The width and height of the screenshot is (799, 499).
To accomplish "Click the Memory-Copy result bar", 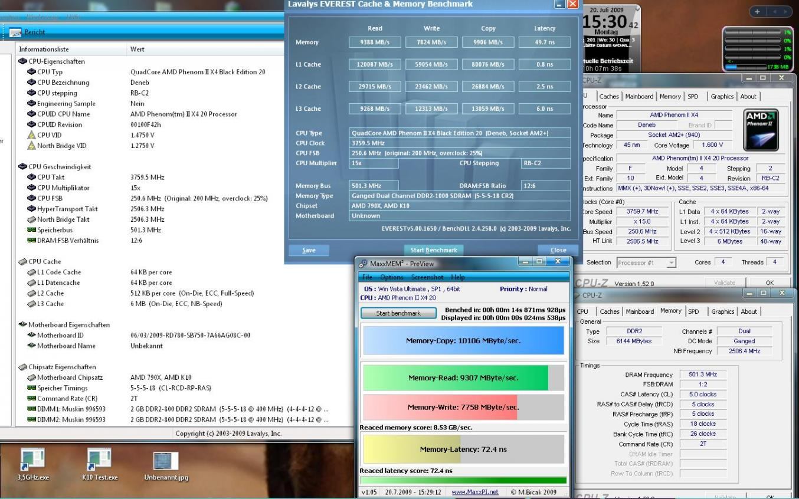I will coord(463,340).
